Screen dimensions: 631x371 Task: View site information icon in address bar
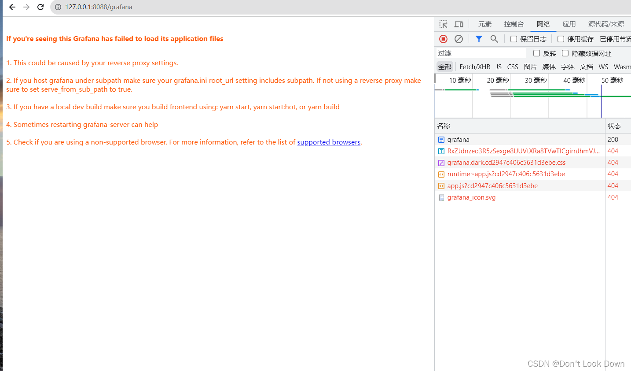click(58, 7)
